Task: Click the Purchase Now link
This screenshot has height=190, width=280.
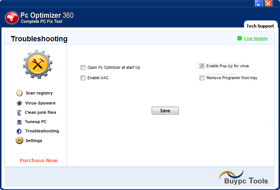Action: (x=39, y=161)
